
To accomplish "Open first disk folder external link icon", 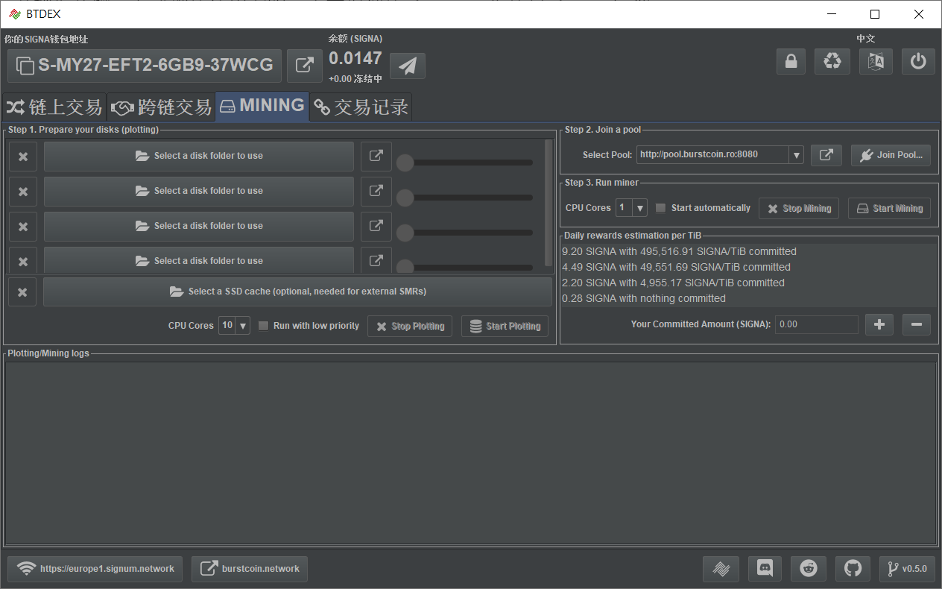I will point(376,157).
